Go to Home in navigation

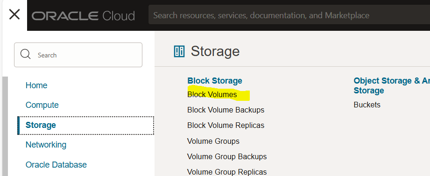pos(36,85)
